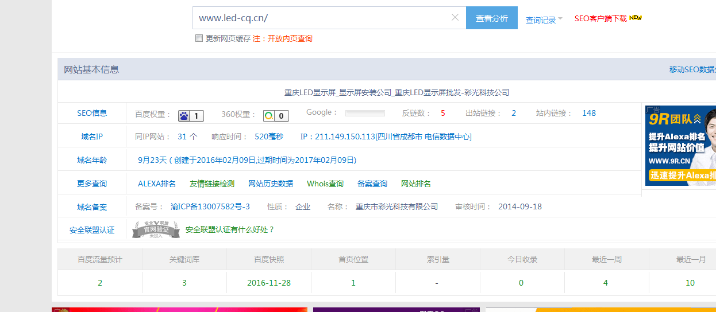Click the 索引量 column header
The width and height of the screenshot is (716, 312).
438,259
